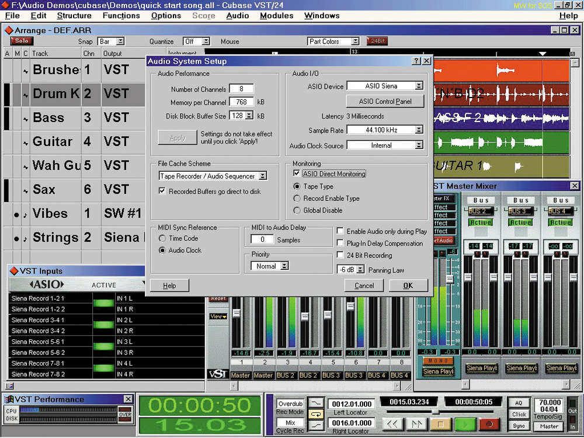The image size is (584, 438).
Task: Open the Modules menu
Action: [x=276, y=16]
